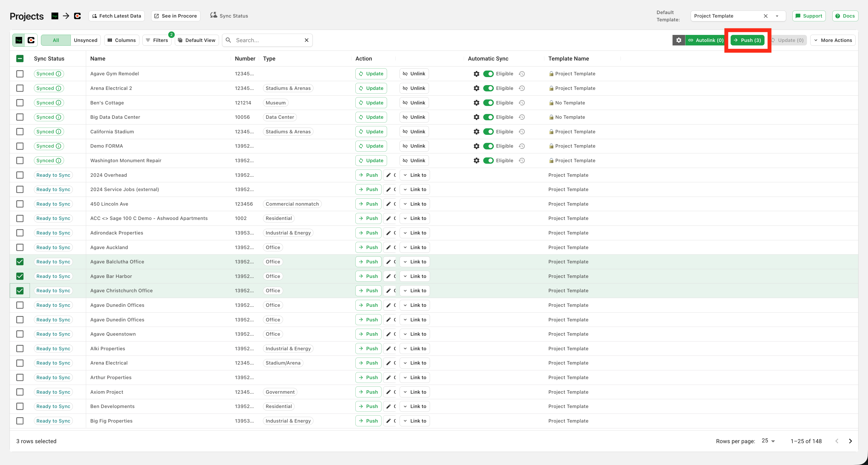Click info icon on Big Data Data Center Synced badge
Image resolution: width=868 pixels, height=465 pixels.
coord(58,117)
